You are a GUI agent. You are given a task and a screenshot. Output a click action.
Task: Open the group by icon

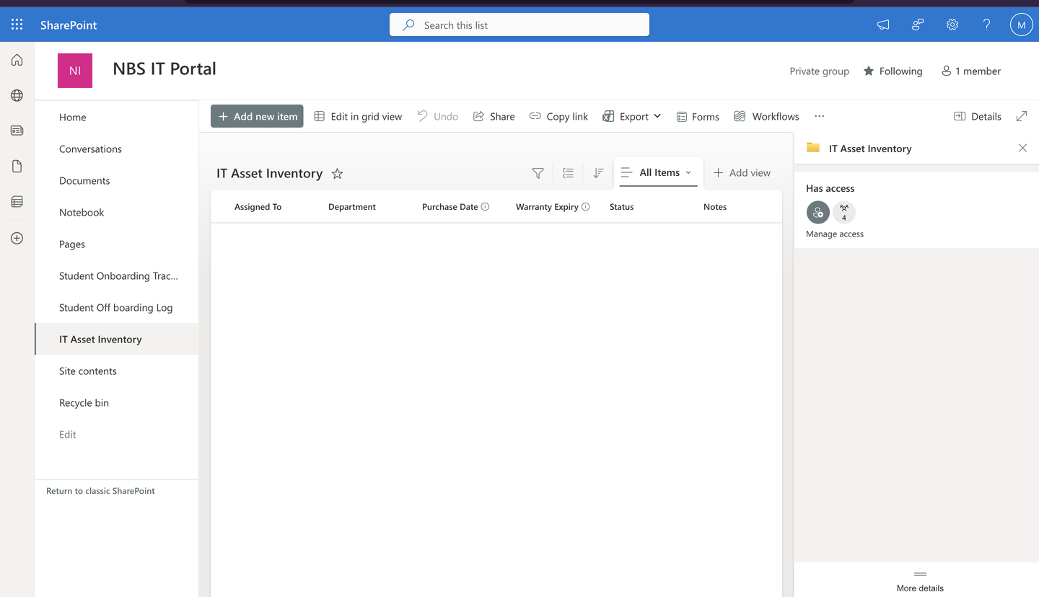[x=569, y=173]
